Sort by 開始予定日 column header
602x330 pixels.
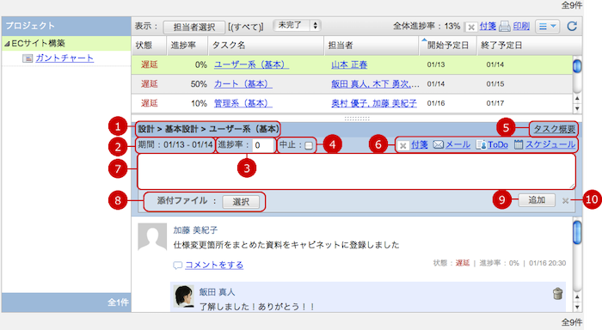pos(448,46)
